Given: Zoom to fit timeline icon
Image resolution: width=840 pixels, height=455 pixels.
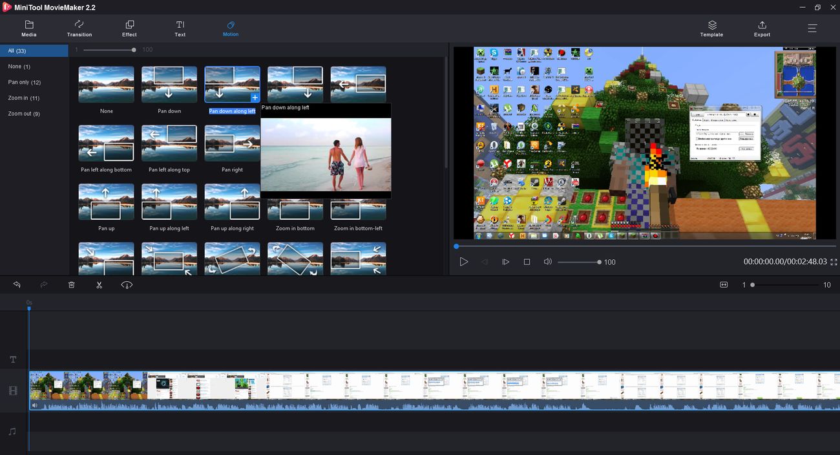Looking at the screenshot, I should pos(724,284).
